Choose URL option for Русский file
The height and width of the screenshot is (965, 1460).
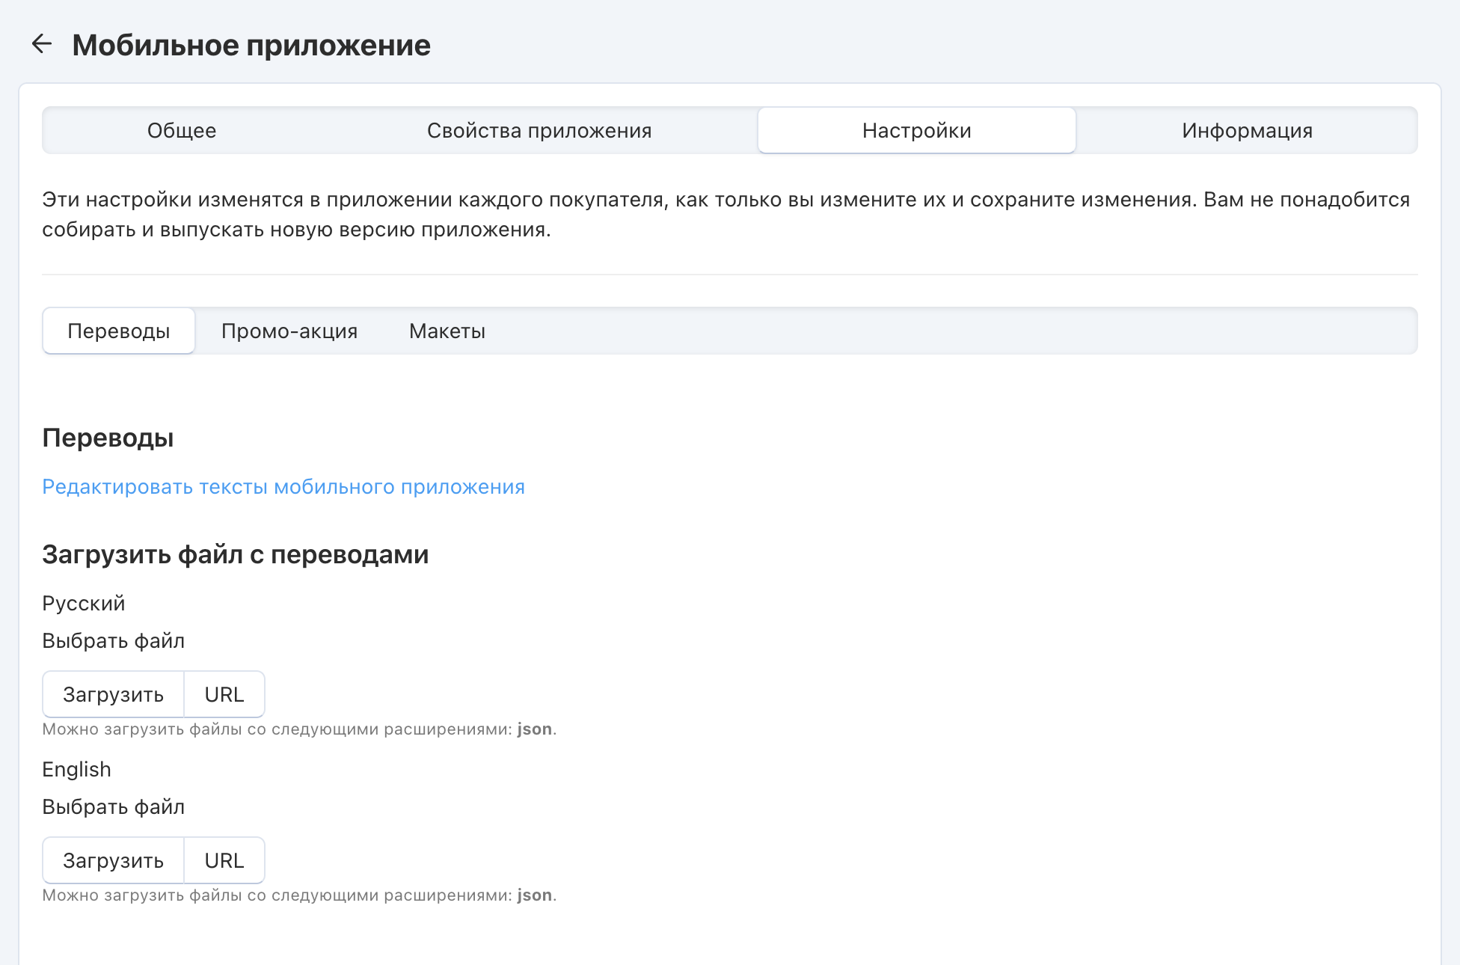point(224,695)
